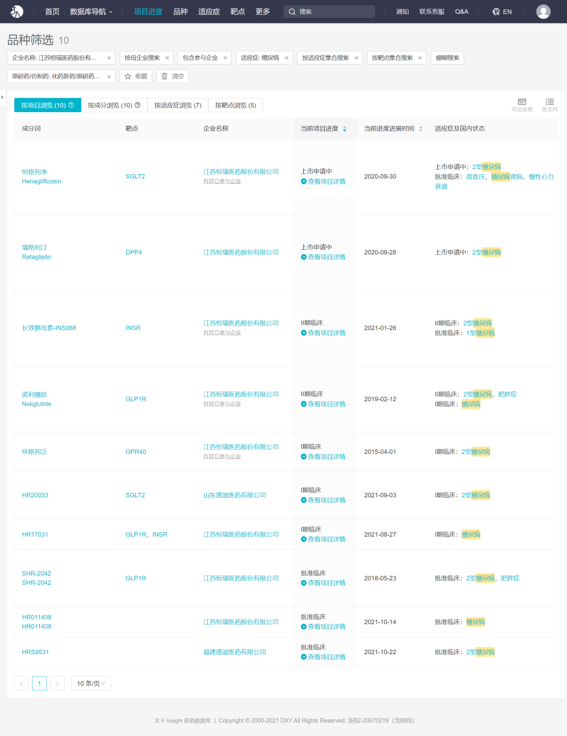Open the 山东盛迪医药有限公司 company link
The image size is (567, 736).
(235, 495)
